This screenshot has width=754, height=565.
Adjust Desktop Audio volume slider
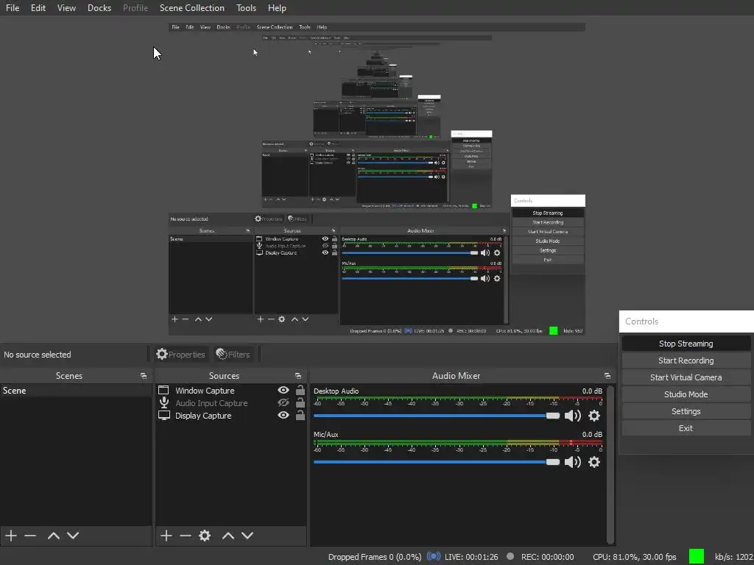437,416
